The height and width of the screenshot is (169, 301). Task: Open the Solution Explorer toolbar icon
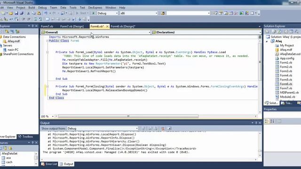click(x=215, y=13)
